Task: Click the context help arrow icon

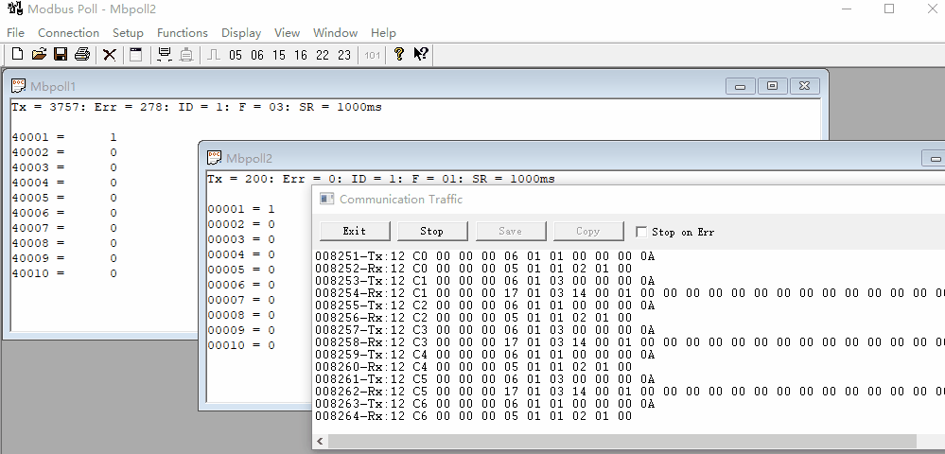Action: click(421, 54)
